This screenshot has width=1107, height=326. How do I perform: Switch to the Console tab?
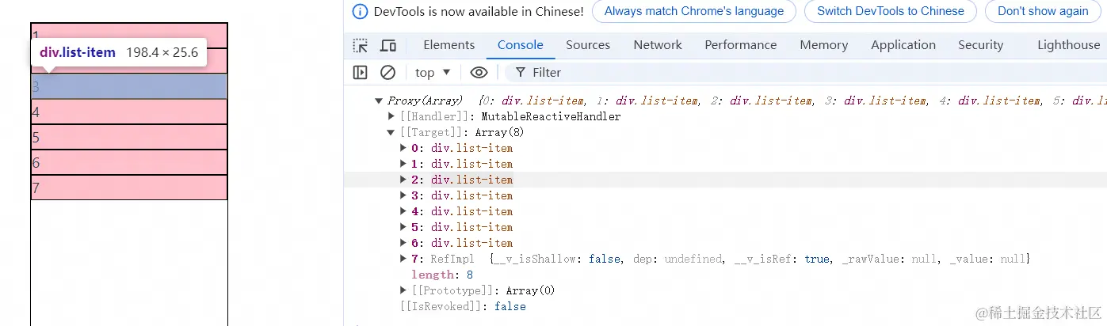click(521, 45)
